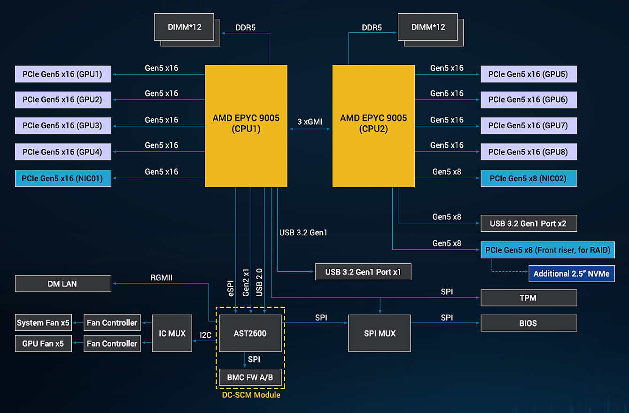Click the 3 xGMI interconnect label
This screenshot has width=629, height=413.
(310, 122)
